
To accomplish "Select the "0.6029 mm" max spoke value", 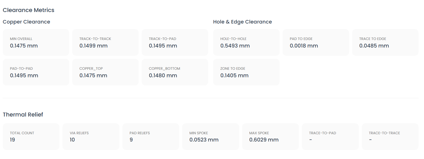I will coord(264,140).
